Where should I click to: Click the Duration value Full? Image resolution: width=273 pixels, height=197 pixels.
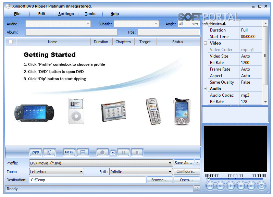tap(251, 30)
